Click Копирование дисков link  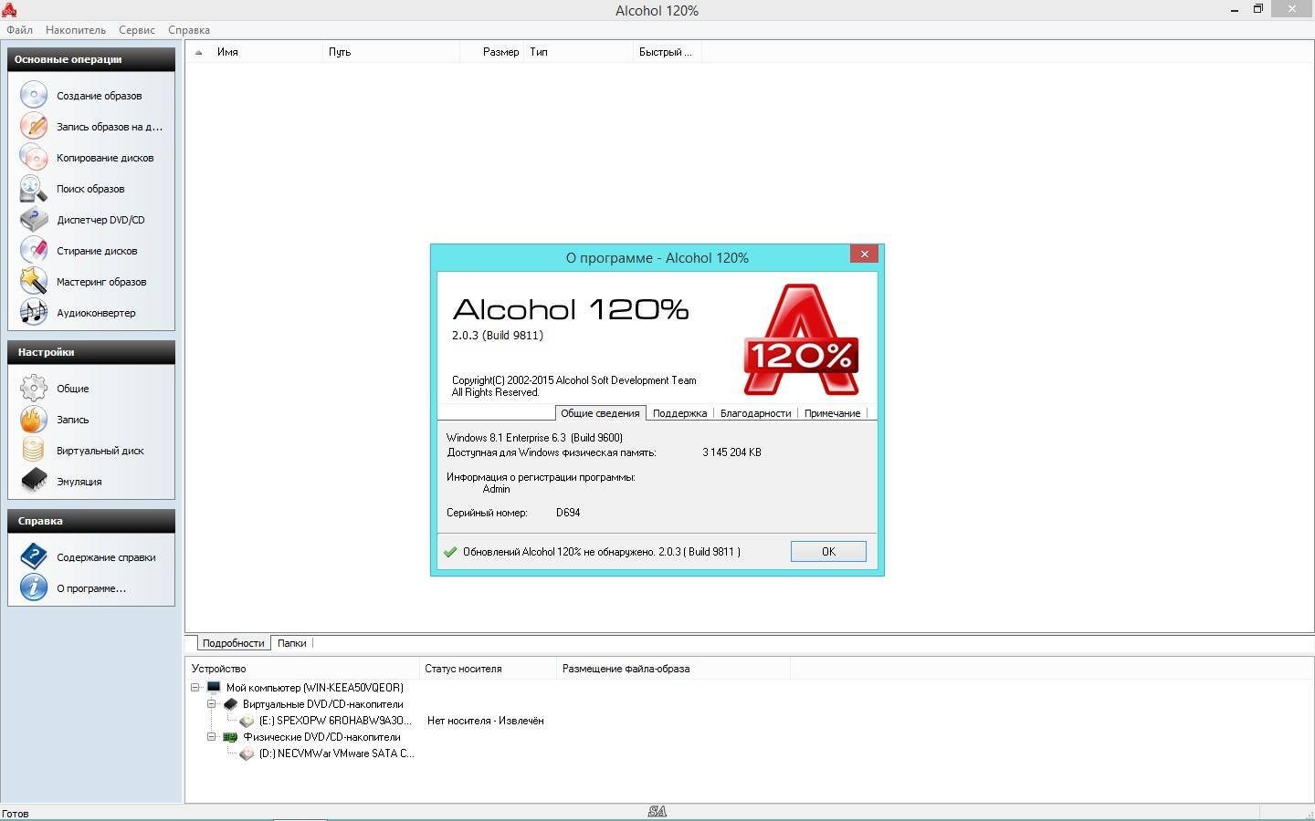pos(105,158)
